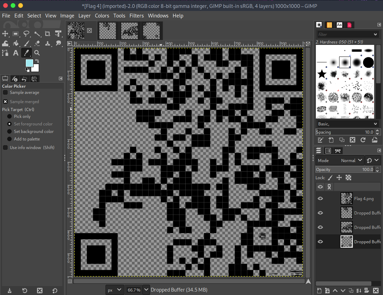Viewport: 383px width, 295px height.
Task: Toggle the Sample merged checkbox
Action: point(5,102)
